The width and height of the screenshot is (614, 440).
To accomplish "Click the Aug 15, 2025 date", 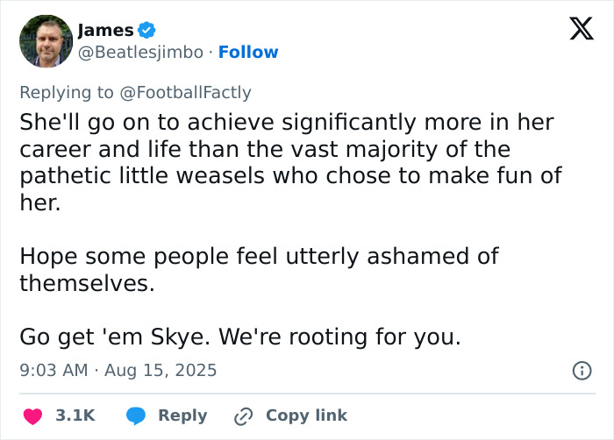I will pos(161,371).
